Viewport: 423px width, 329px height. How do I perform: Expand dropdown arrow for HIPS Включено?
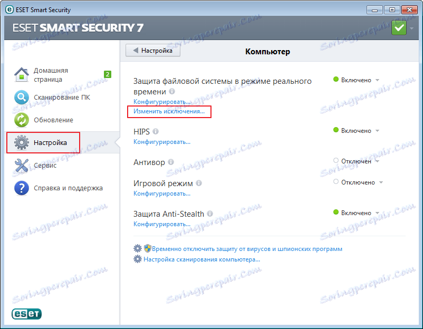click(378, 131)
